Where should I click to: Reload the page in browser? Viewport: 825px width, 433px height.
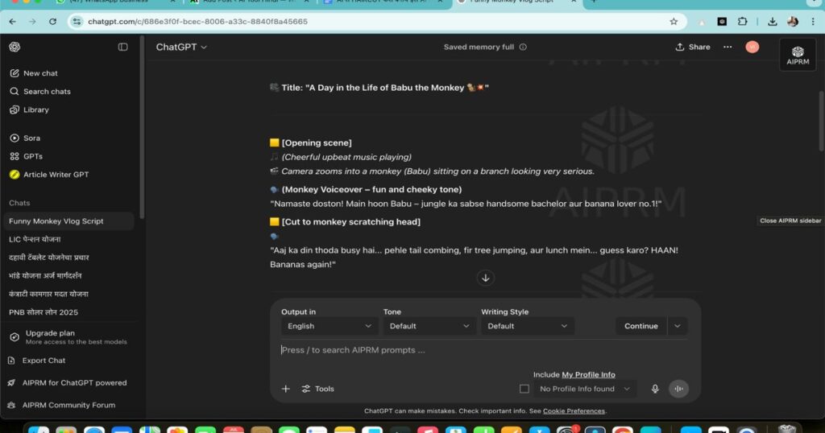[52, 22]
